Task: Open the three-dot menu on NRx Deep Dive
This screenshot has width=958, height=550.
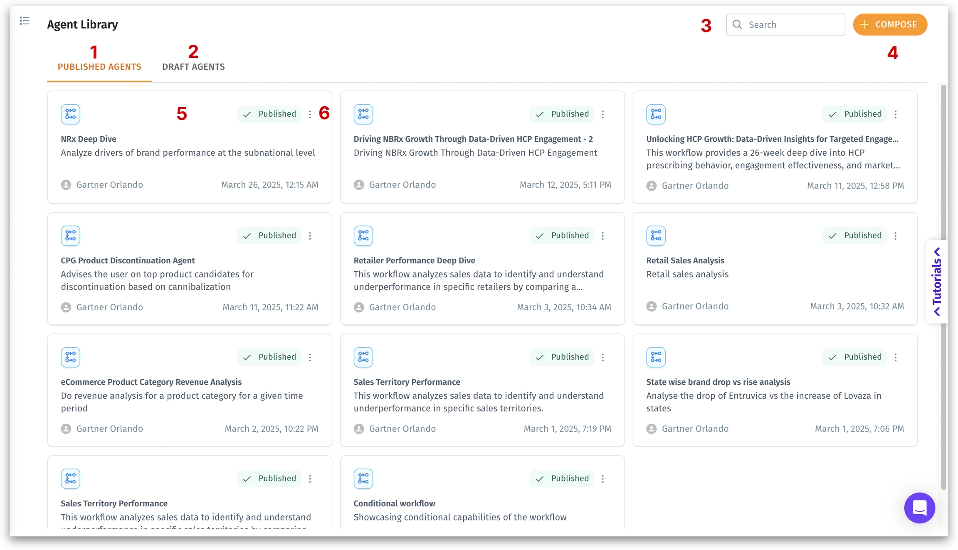Action: coord(310,114)
